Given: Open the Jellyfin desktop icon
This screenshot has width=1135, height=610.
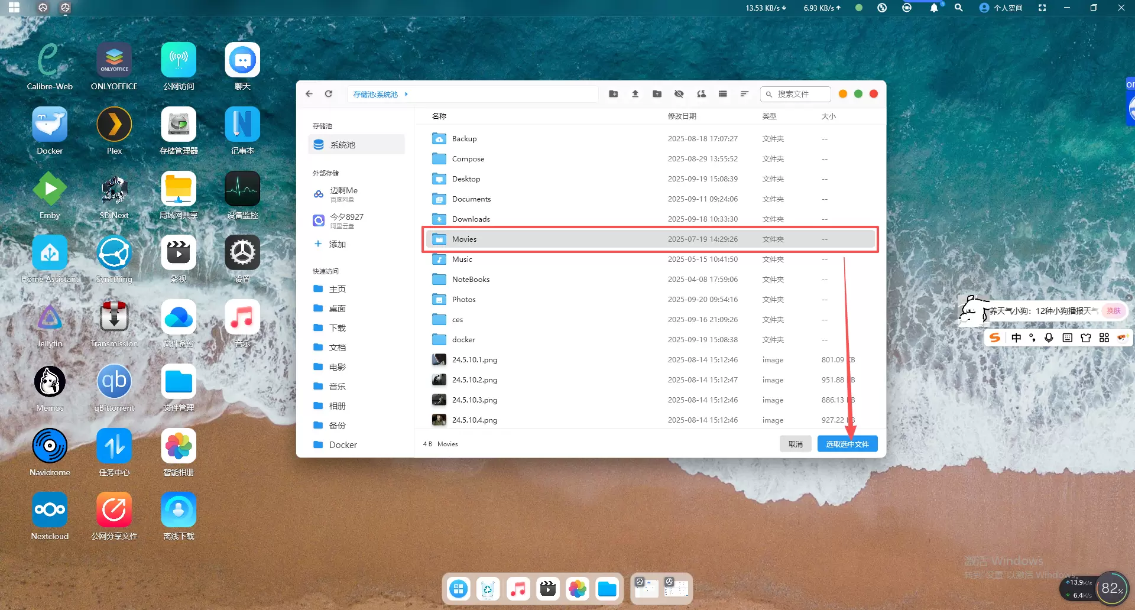Looking at the screenshot, I should coord(50,318).
